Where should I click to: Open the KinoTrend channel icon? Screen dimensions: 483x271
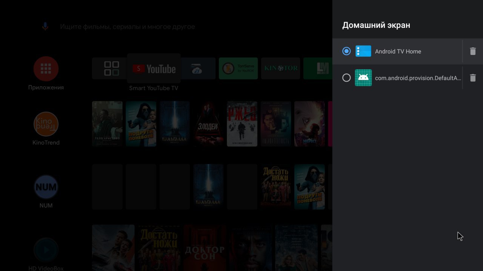coord(46,124)
